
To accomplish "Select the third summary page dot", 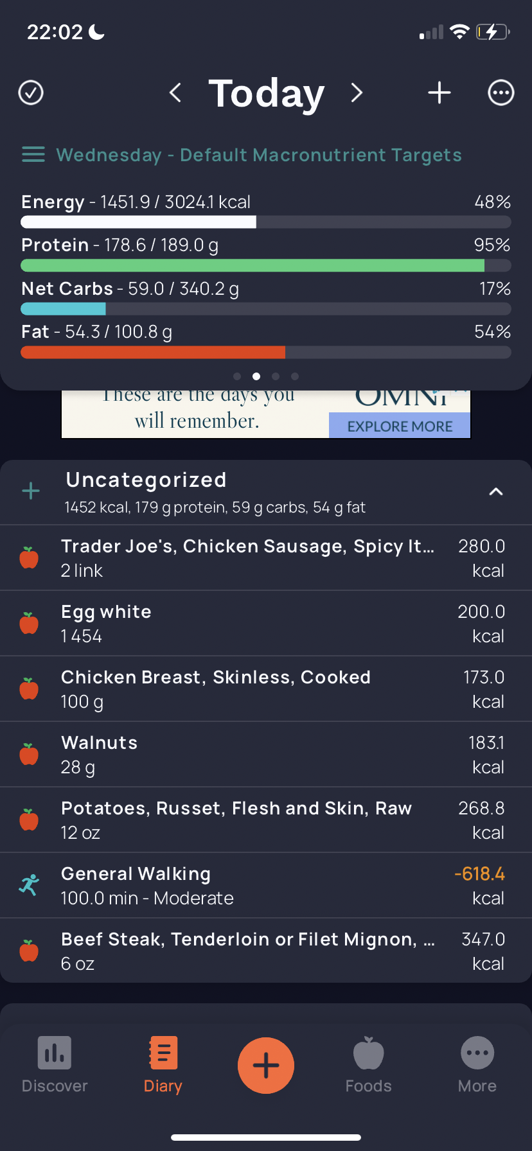I will 276,376.
